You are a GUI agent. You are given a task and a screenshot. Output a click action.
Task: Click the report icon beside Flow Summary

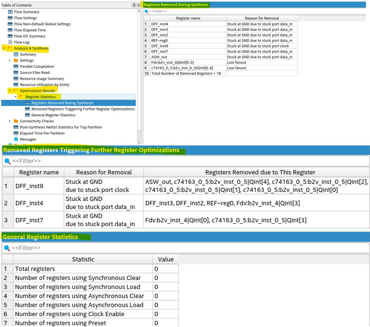point(10,11)
